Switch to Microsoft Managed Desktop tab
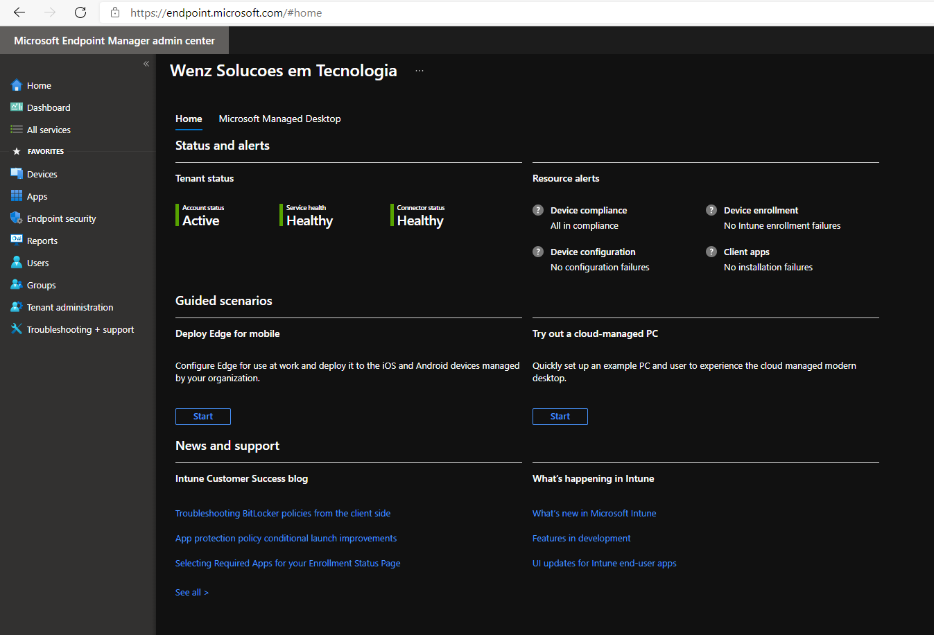The height and width of the screenshot is (635, 934). pyautogui.click(x=280, y=119)
